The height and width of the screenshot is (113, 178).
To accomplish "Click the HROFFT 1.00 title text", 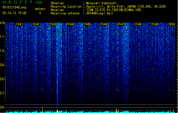I will tap(22, 2).
